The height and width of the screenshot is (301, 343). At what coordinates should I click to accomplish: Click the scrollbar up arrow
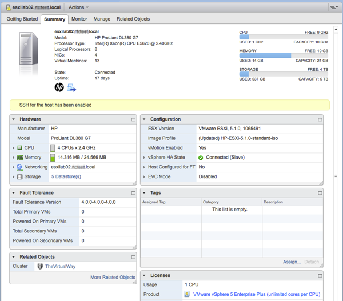click(336, 29)
